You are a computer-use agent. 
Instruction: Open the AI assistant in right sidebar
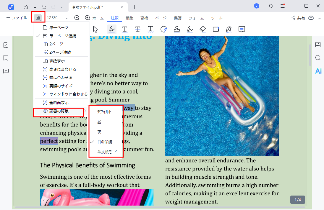[x=318, y=71]
